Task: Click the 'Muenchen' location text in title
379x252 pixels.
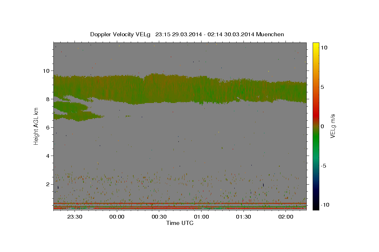Action: 270,34
